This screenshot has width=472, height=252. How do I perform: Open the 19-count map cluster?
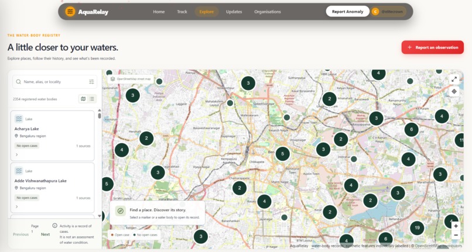click(417, 227)
